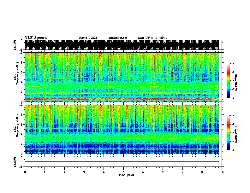Viewport: 250px width, 193px height.
Task: Click the "ch.3(V)" axis label
Action: (x=15, y=162)
